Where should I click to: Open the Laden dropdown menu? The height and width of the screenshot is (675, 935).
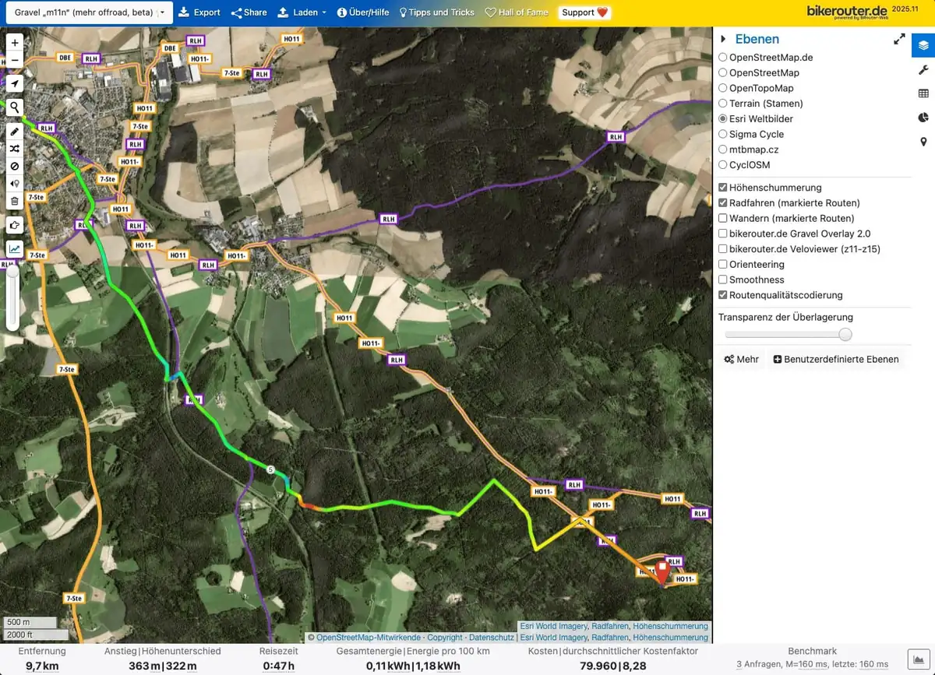(302, 12)
